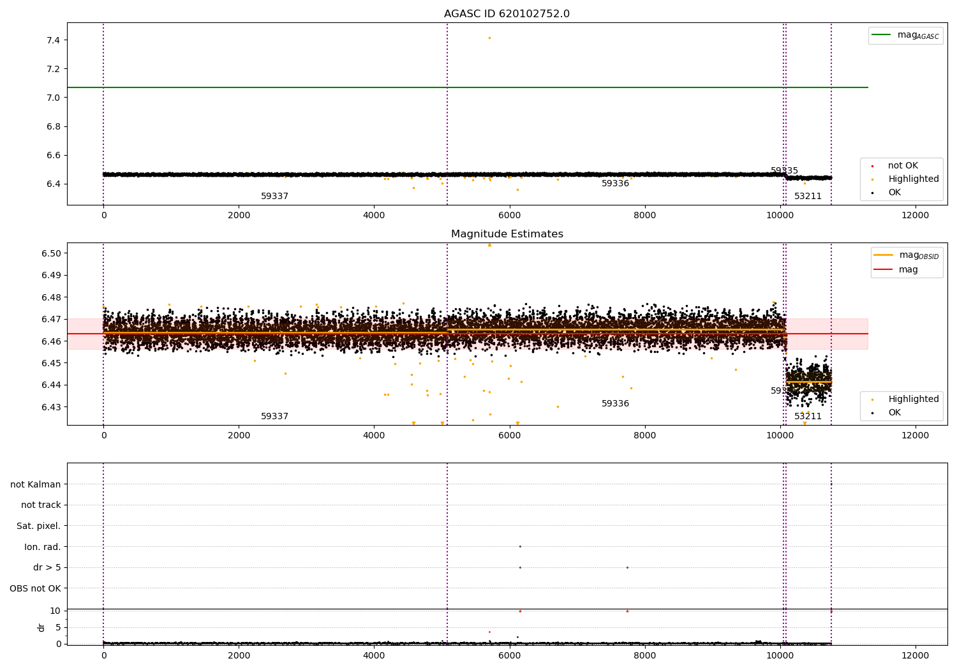This screenshot has width=957, height=670.
Task: Click the "dr > 5" flag point near 8000
Action: tap(627, 567)
